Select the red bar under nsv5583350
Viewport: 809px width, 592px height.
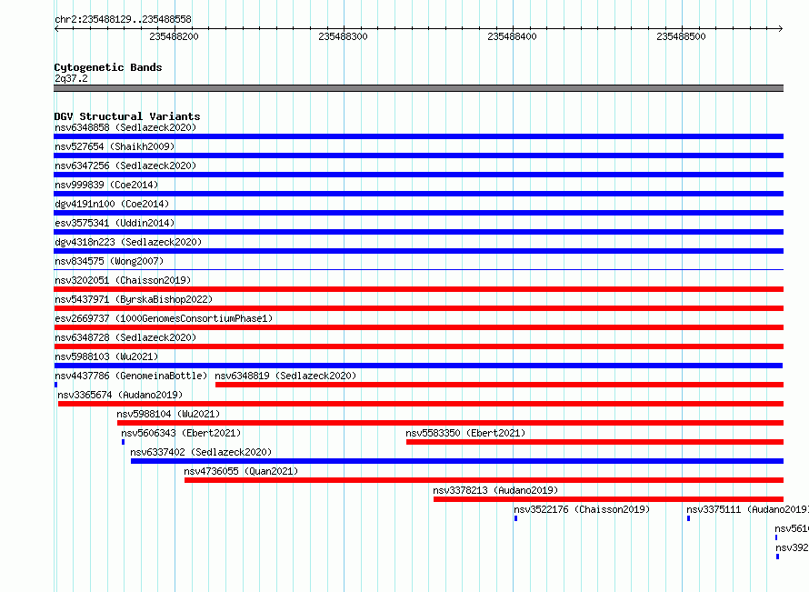tap(594, 442)
